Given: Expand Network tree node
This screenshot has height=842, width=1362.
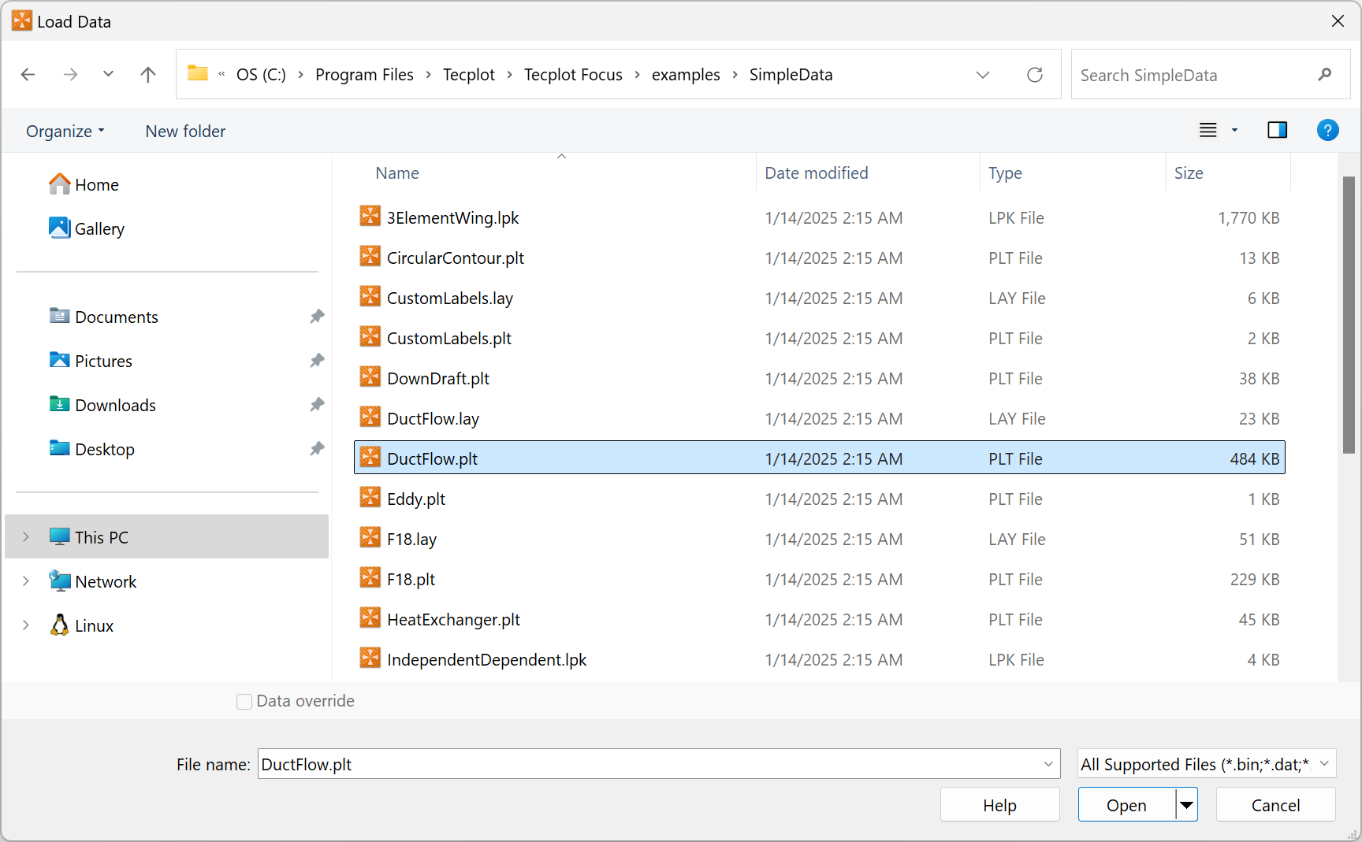Looking at the screenshot, I should [26, 581].
